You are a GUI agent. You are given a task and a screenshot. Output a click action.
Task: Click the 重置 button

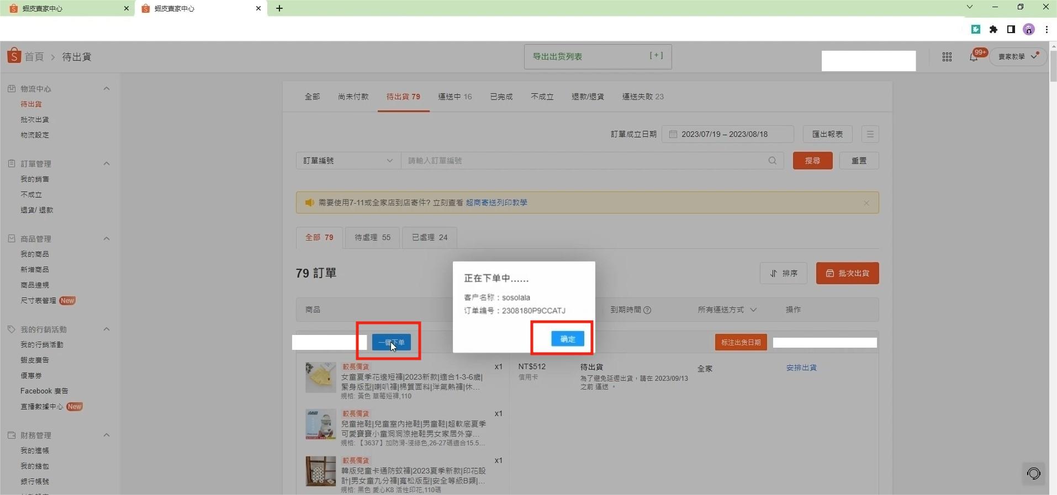pos(859,161)
